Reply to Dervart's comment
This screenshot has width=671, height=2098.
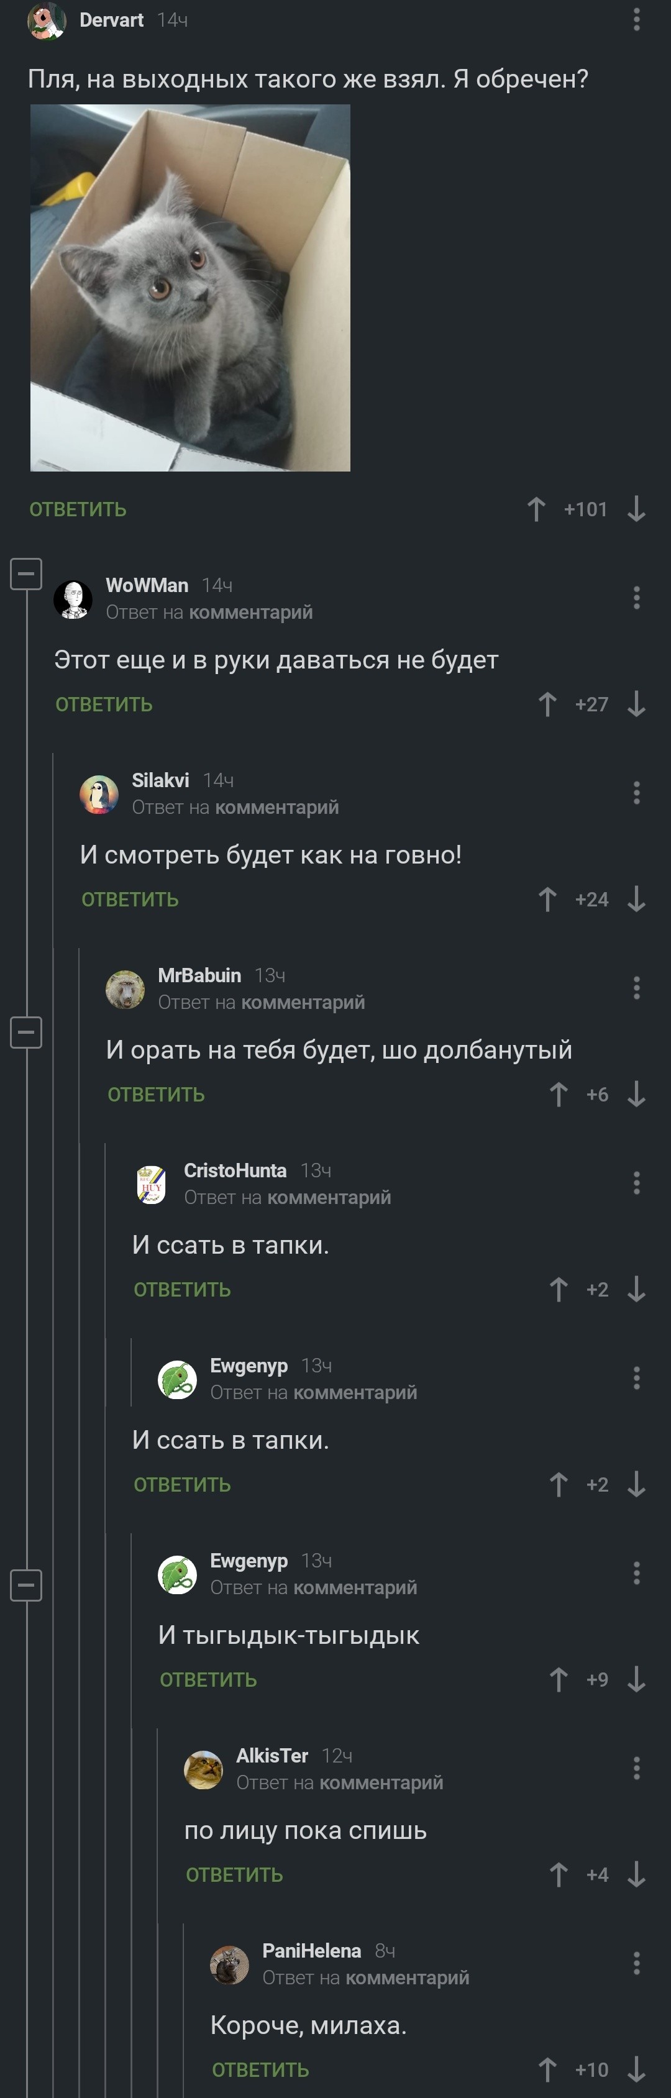tap(78, 510)
